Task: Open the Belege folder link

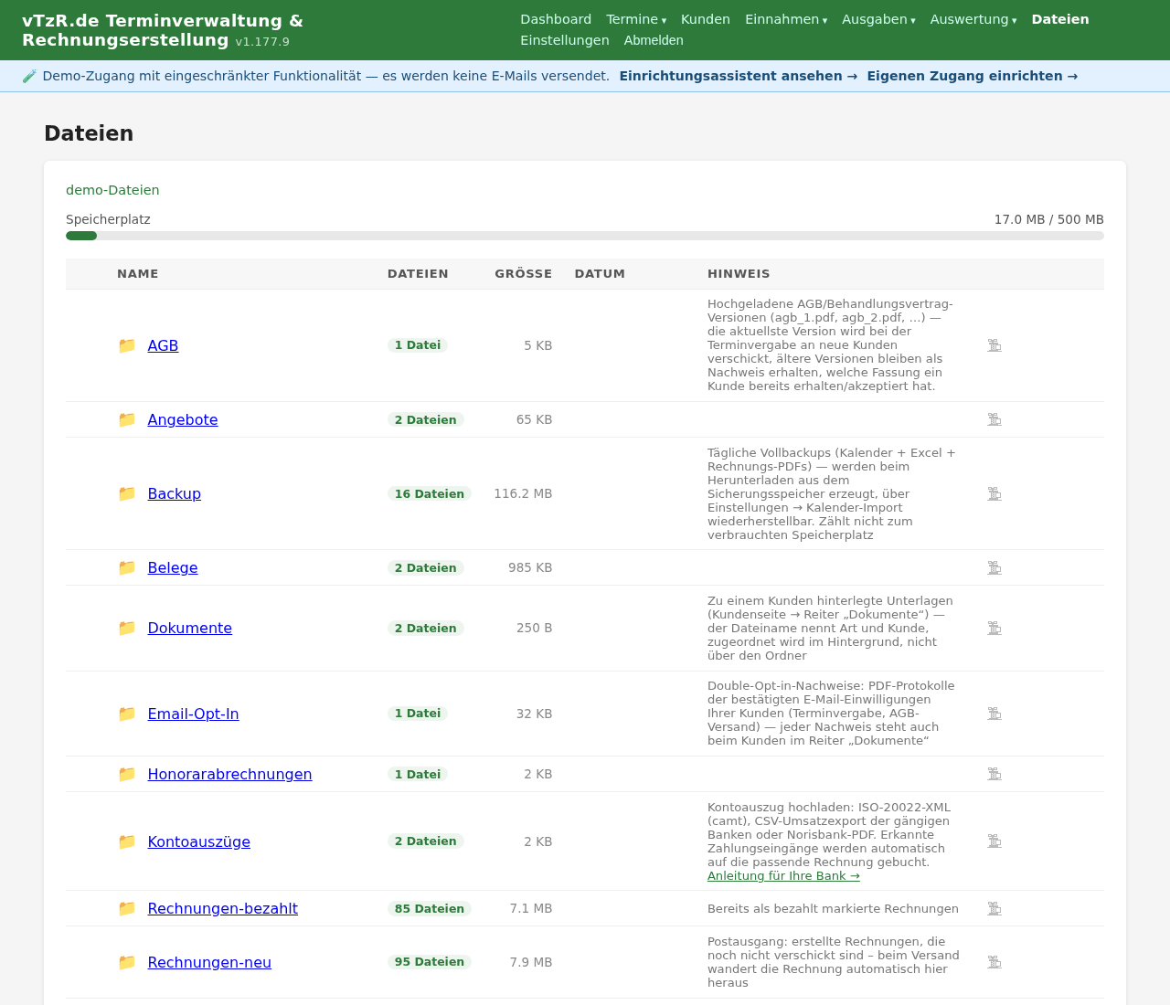Action: coord(173,567)
